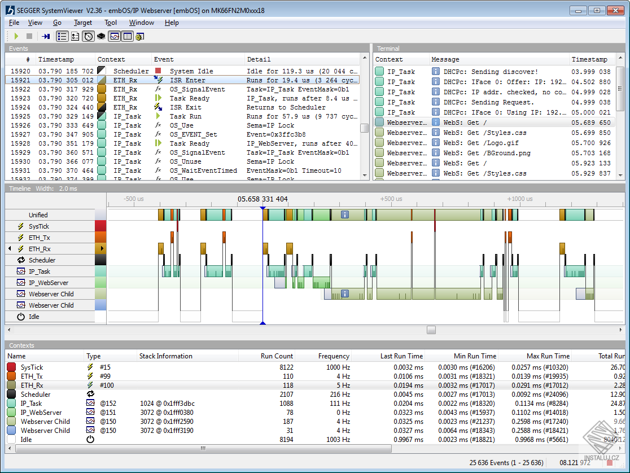Click the ETH_Tx orange color swatch in Contexts
Viewport: 630px width, 473px height.
11,376
